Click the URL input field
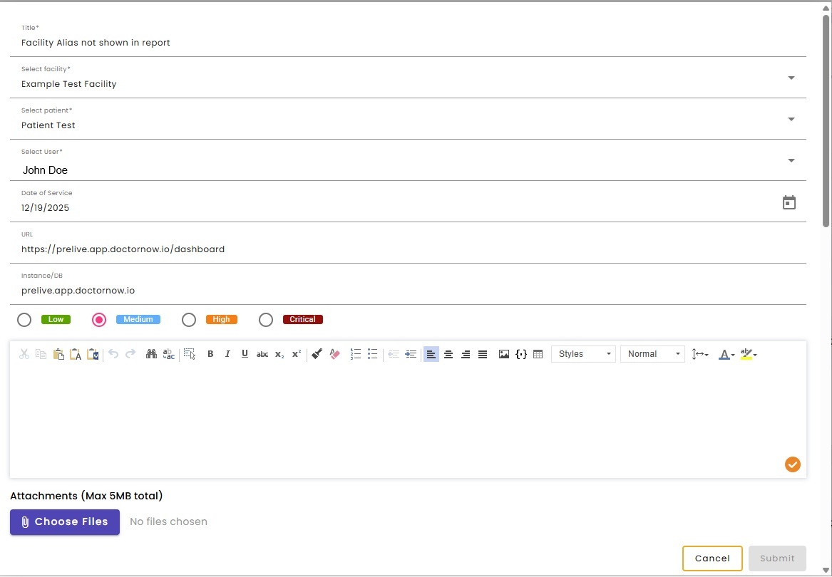Screen dimensions: 832x577 (x=408, y=244)
